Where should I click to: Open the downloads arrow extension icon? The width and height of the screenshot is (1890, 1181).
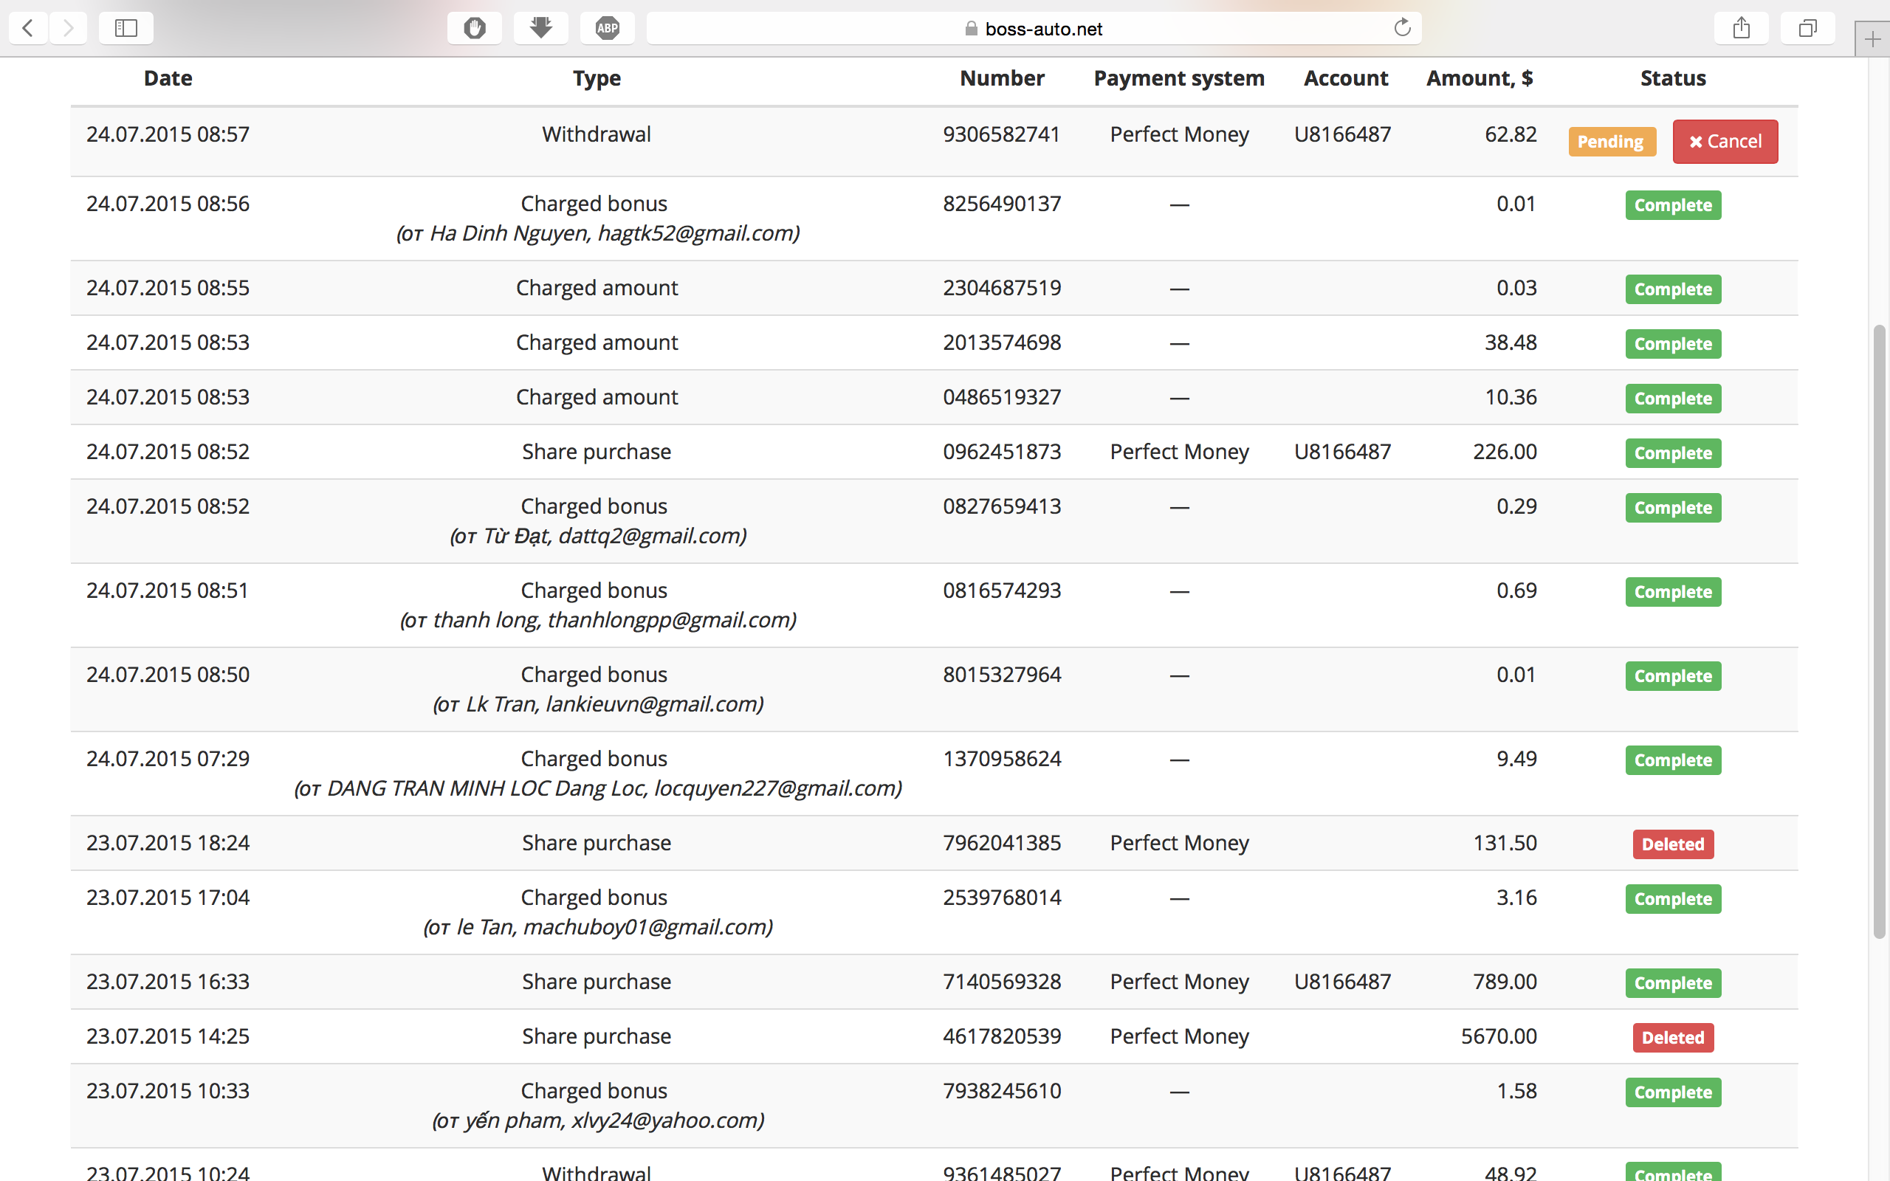pos(540,29)
